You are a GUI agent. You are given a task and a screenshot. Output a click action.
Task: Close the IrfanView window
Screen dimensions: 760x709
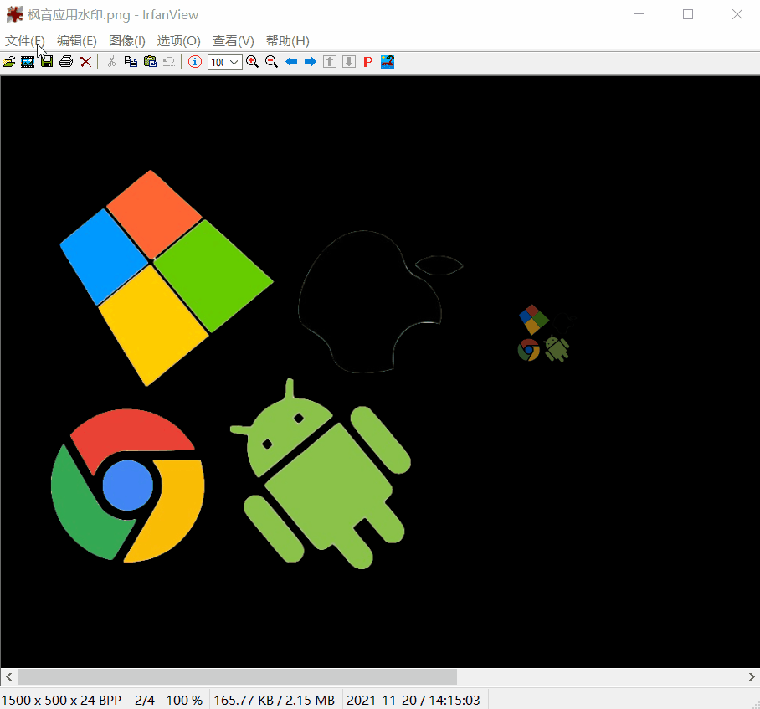(737, 14)
